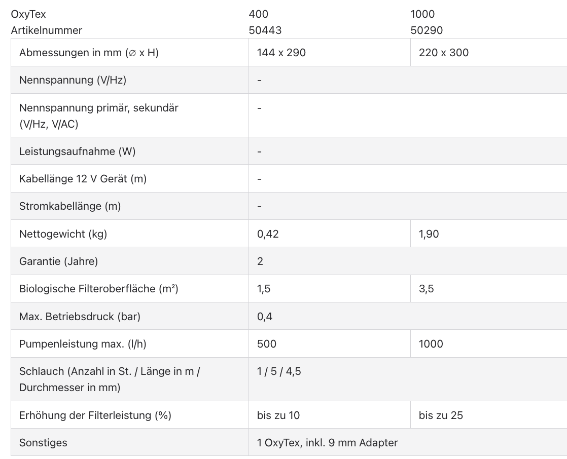Select article number 50443
The height and width of the screenshot is (459, 567).
click(265, 30)
